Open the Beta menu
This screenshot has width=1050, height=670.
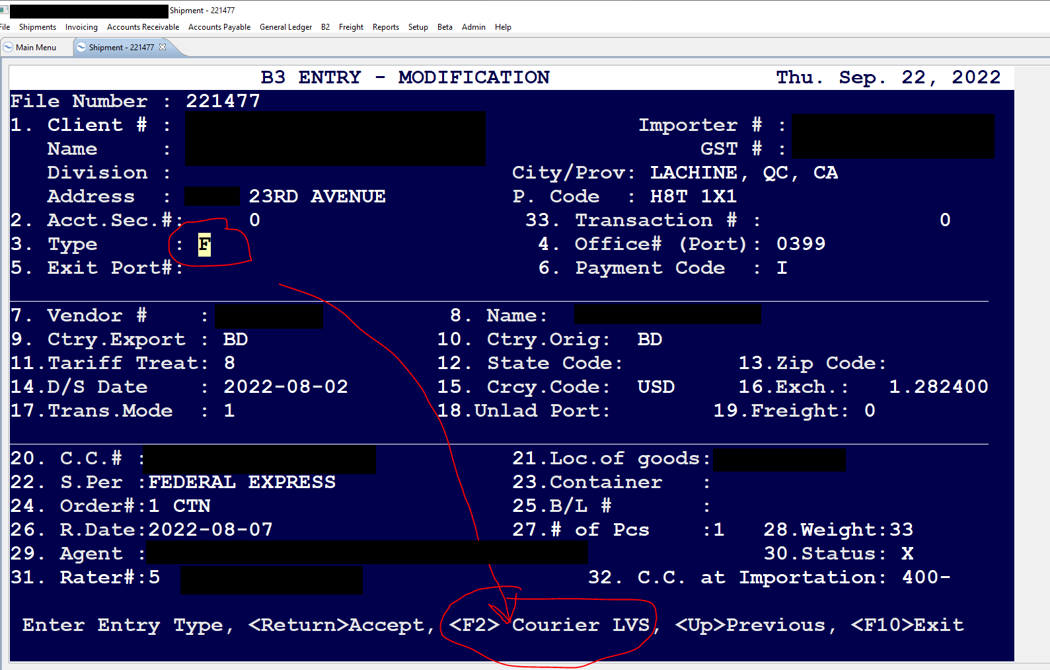pyautogui.click(x=445, y=27)
